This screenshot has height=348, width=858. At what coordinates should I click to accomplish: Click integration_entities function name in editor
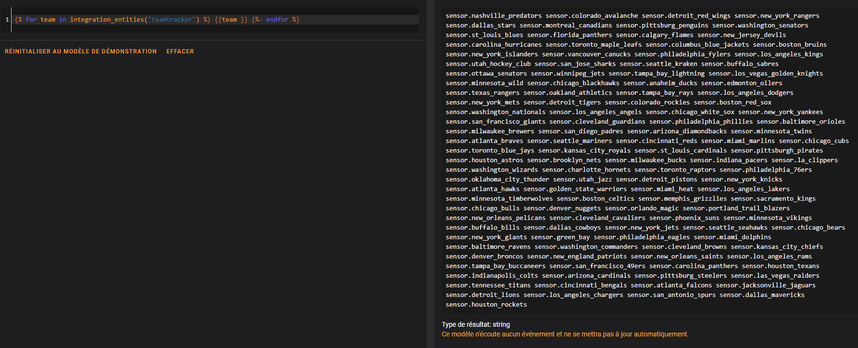tap(107, 20)
